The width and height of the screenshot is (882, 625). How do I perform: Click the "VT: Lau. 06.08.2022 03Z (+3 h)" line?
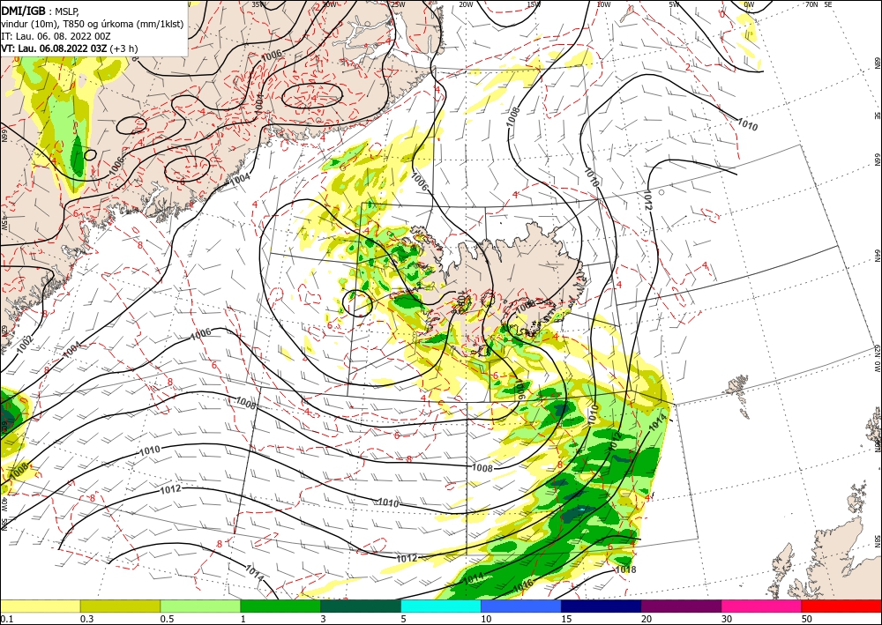69,48
